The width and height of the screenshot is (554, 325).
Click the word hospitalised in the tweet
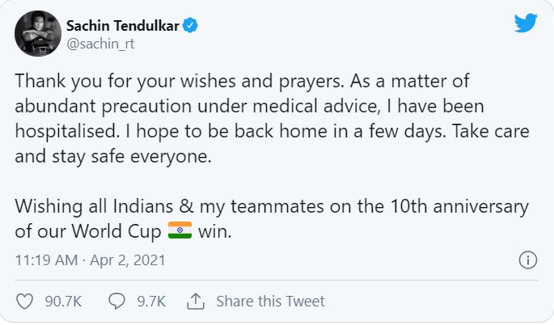67,132
